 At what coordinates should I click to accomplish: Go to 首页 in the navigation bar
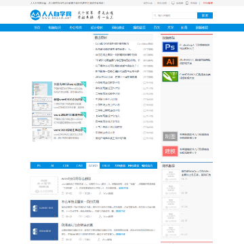pyautogui.click(x=37, y=28)
